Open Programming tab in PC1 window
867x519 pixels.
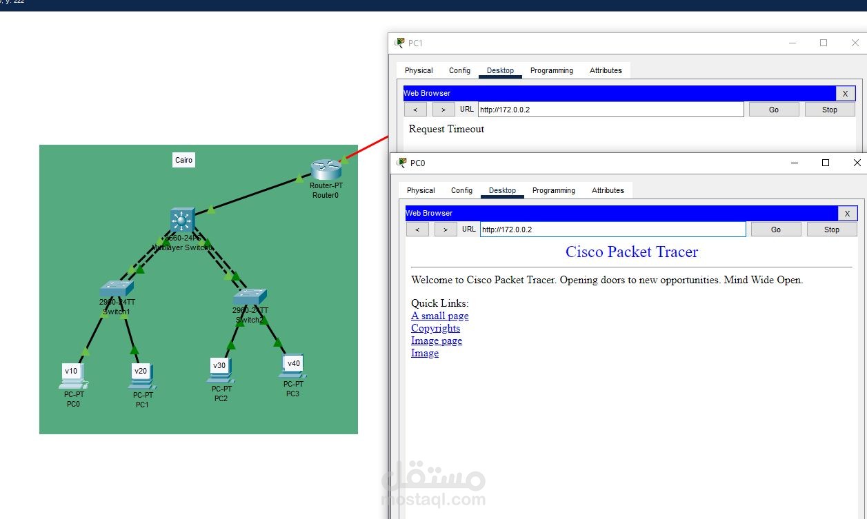click(x=552, y=70)
